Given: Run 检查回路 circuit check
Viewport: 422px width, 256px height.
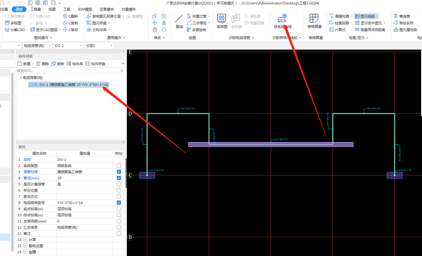Looking at the screenshot, I should [339, 23].
